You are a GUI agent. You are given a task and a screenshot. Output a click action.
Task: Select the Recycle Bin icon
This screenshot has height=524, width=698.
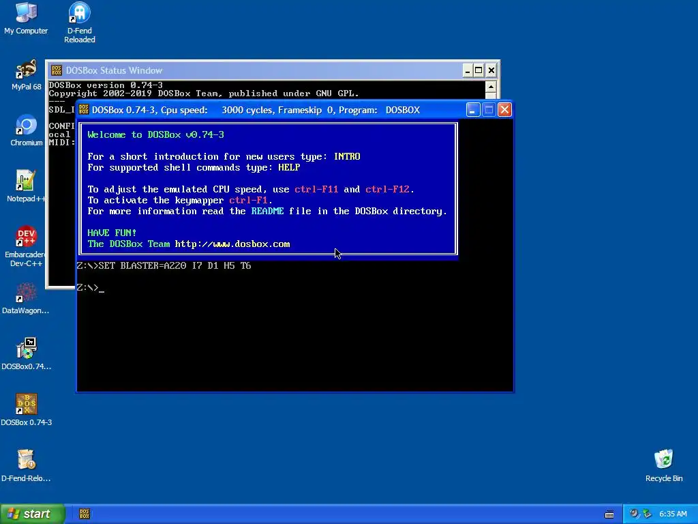[x=664, y=466]
